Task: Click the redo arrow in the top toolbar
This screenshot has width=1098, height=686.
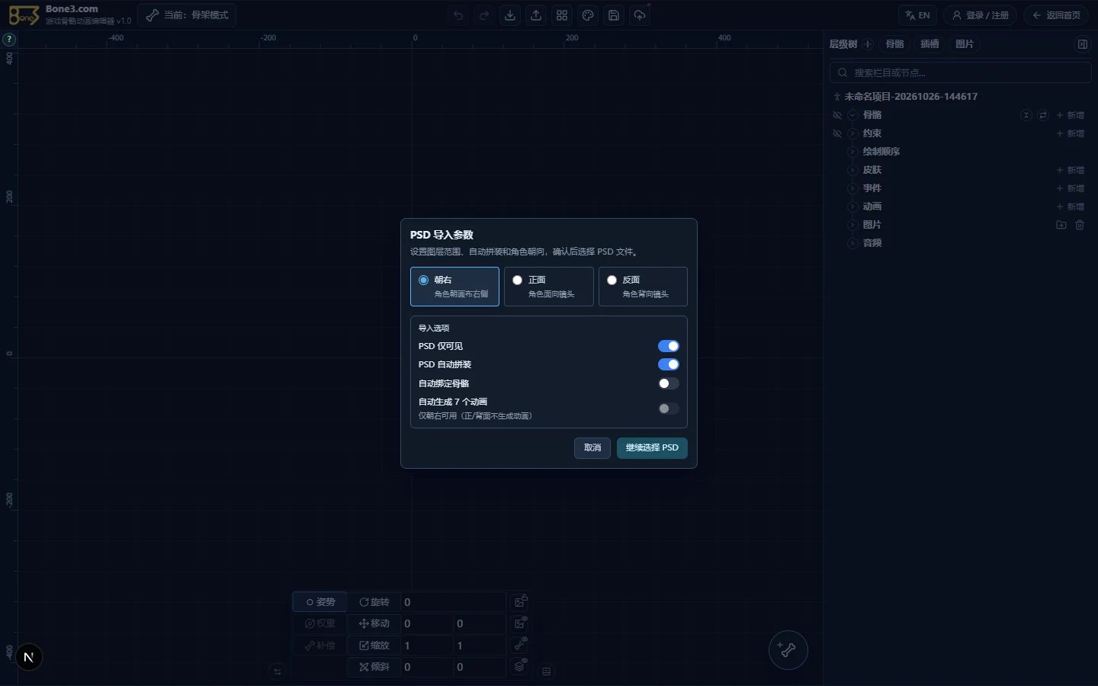Action: tap(483, 15)
